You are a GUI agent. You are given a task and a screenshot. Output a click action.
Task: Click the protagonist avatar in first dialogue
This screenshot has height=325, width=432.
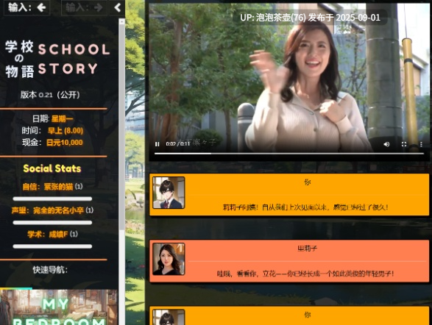coord(169,193)
